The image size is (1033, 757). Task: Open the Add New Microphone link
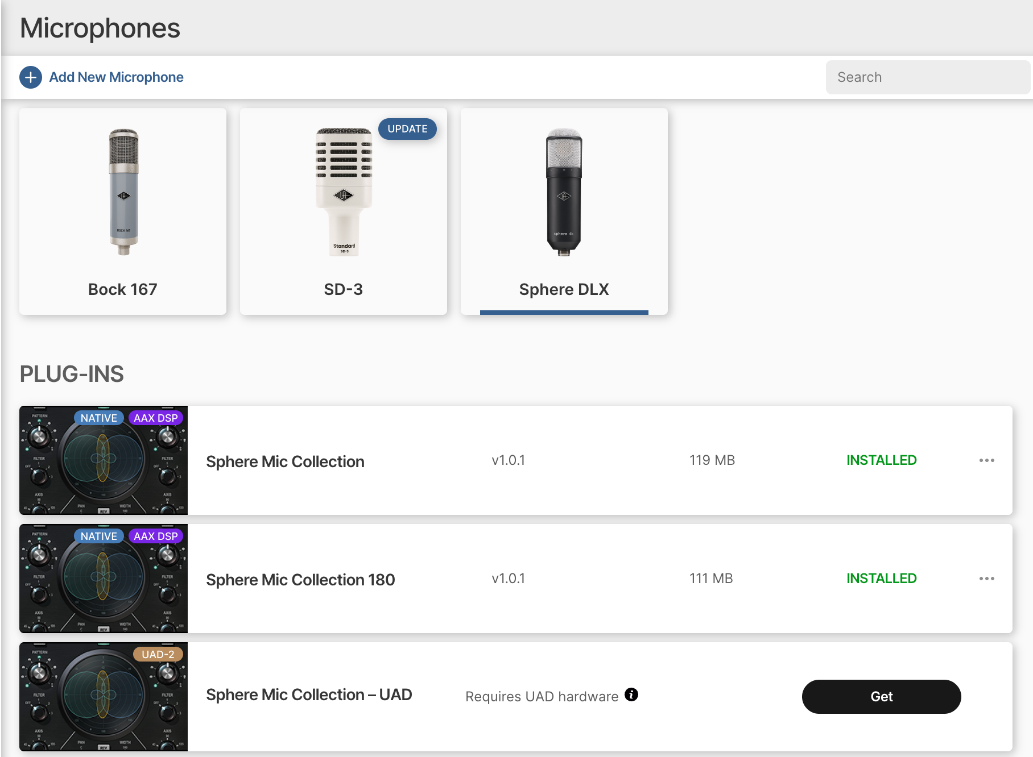coord(116,77)
